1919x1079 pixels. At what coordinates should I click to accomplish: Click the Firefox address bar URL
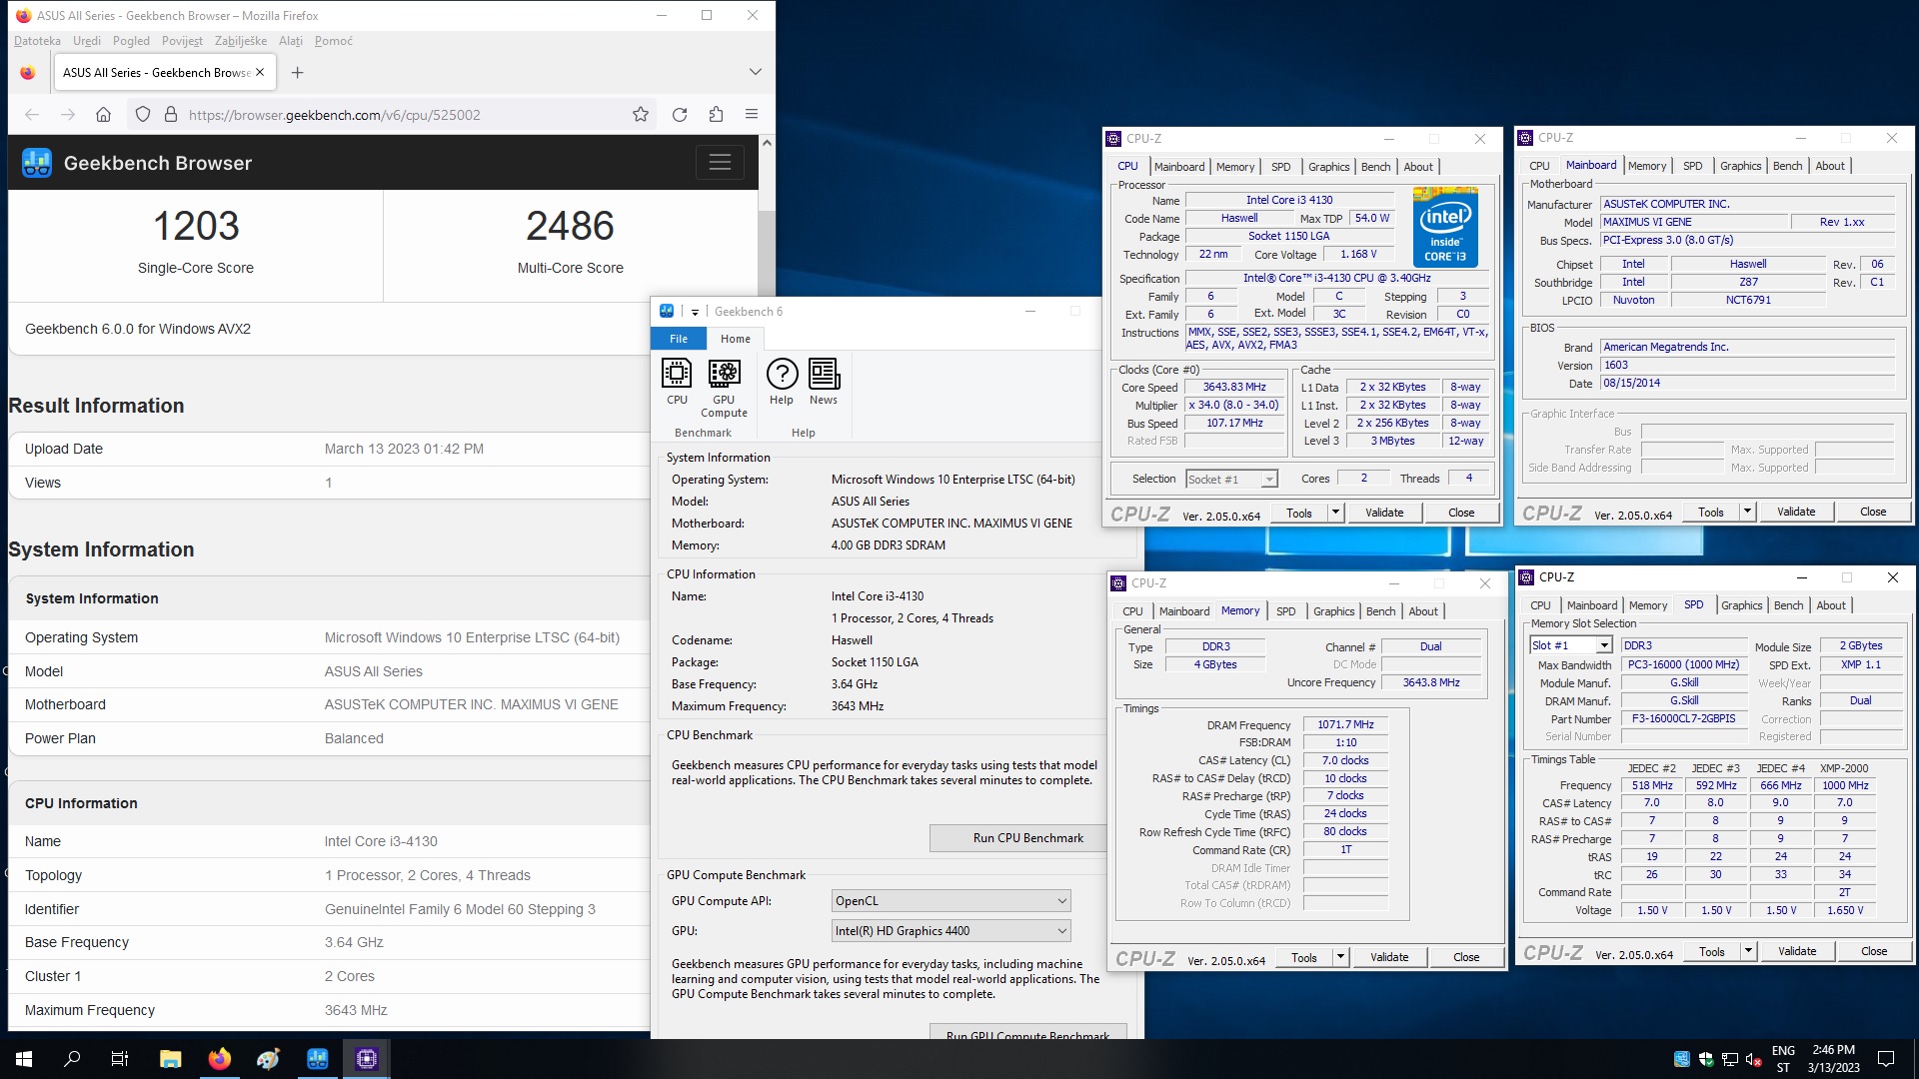pos(334,115)
